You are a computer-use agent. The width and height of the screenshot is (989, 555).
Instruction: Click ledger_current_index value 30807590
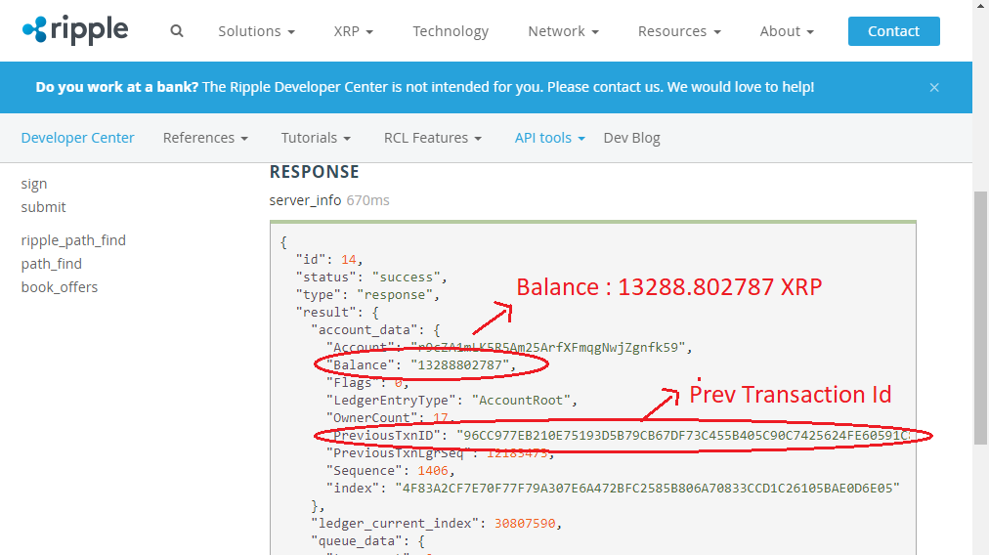tap(525, 524)
